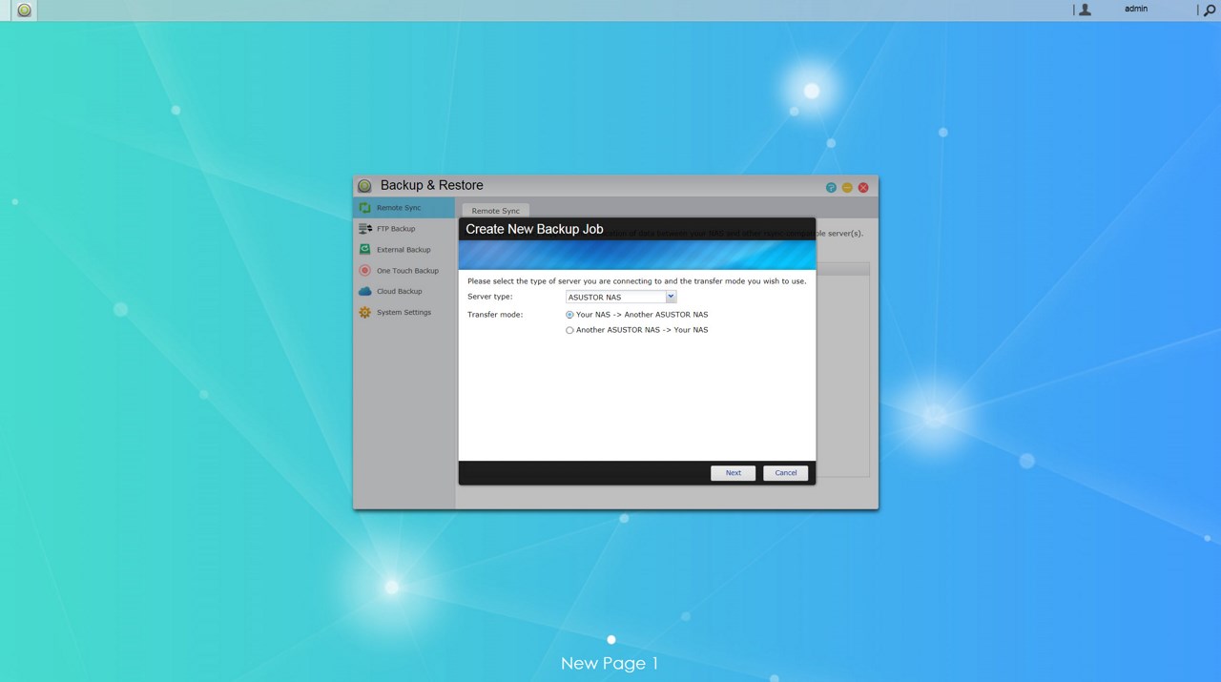Click Next in the backup job dialog
The width and height of the screenshot is (1221, 682).
(733, 473)
